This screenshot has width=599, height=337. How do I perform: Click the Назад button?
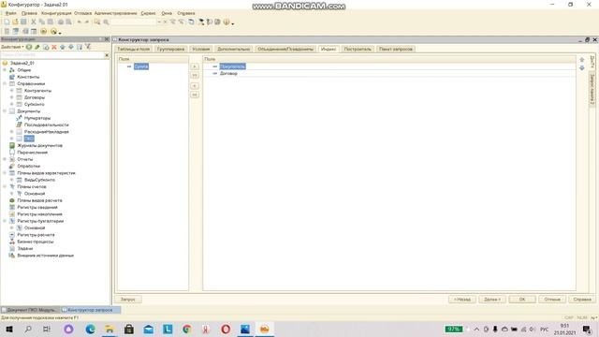coord(461,300)
